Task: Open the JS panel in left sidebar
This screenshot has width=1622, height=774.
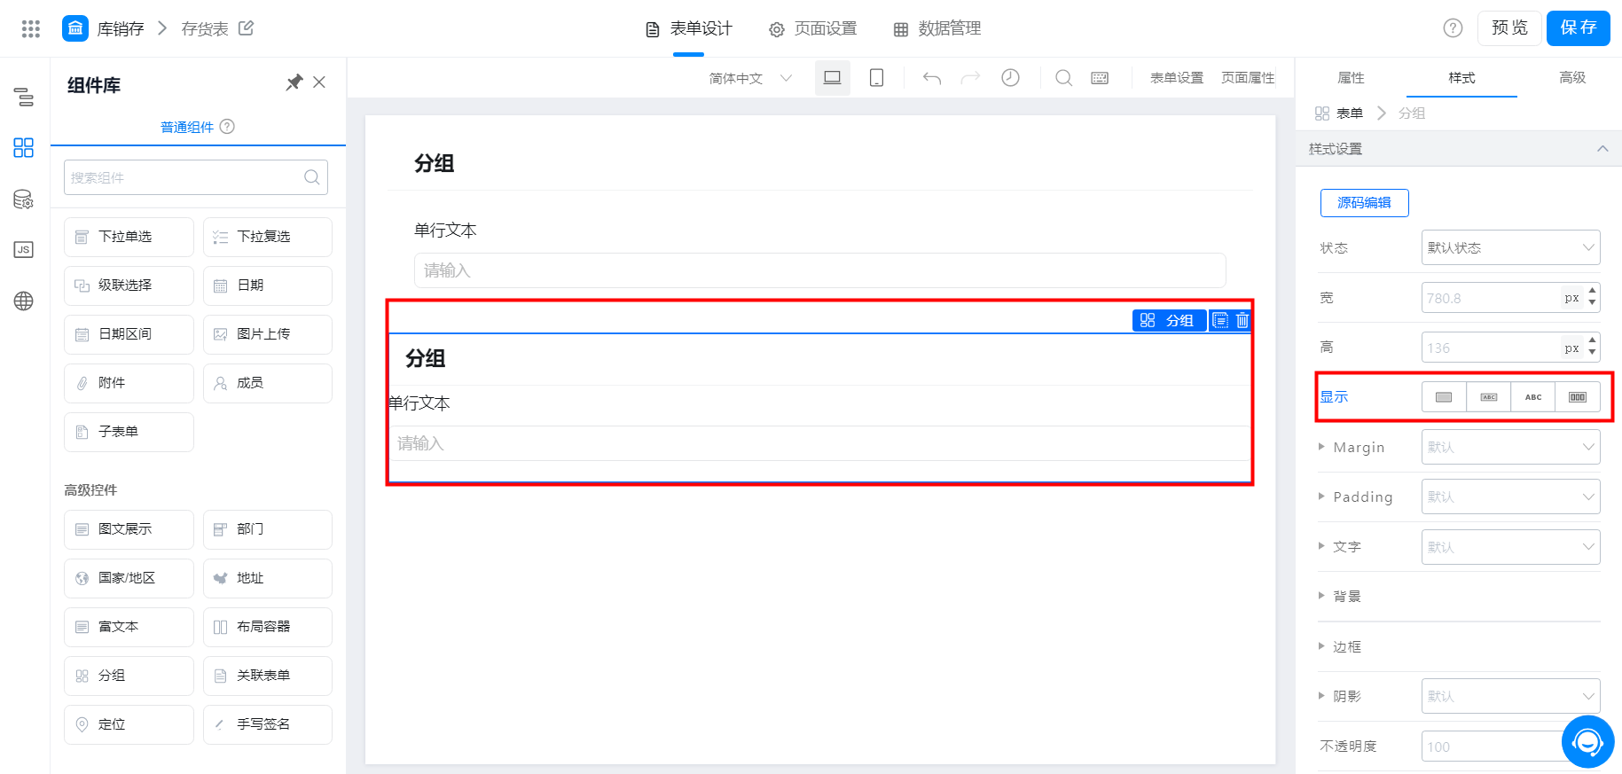Action: (x=24, y=249)
